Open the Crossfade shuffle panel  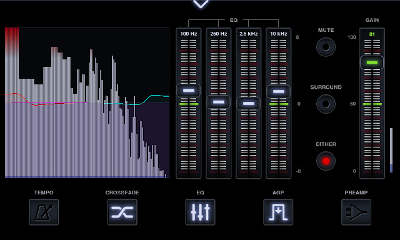[x=122, y=212]
